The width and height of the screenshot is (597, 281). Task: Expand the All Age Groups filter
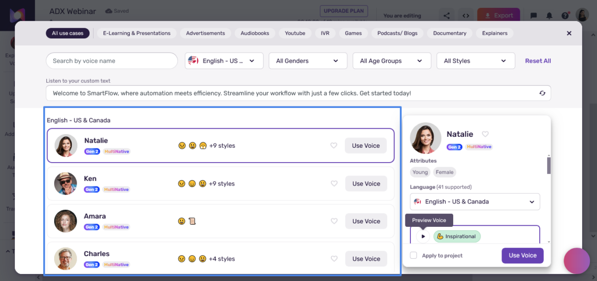click(392, 61)
